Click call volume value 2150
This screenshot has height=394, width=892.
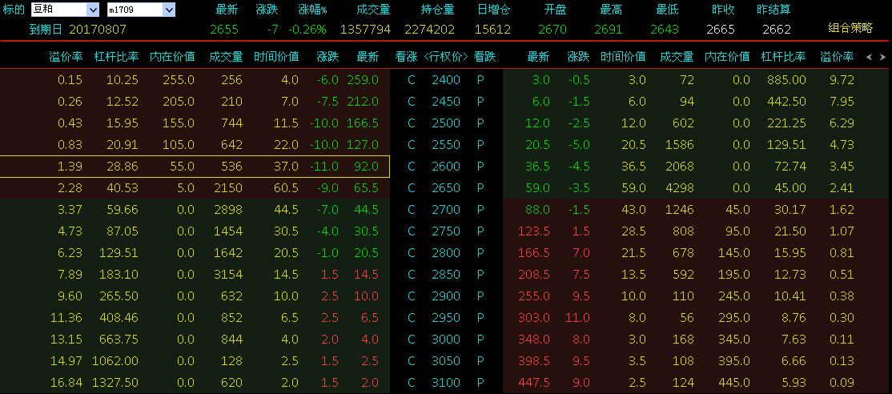point(227,188)
